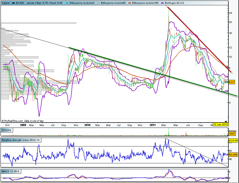Click the teal EMA20 arrow marker beside price

[x=227, y=82]
